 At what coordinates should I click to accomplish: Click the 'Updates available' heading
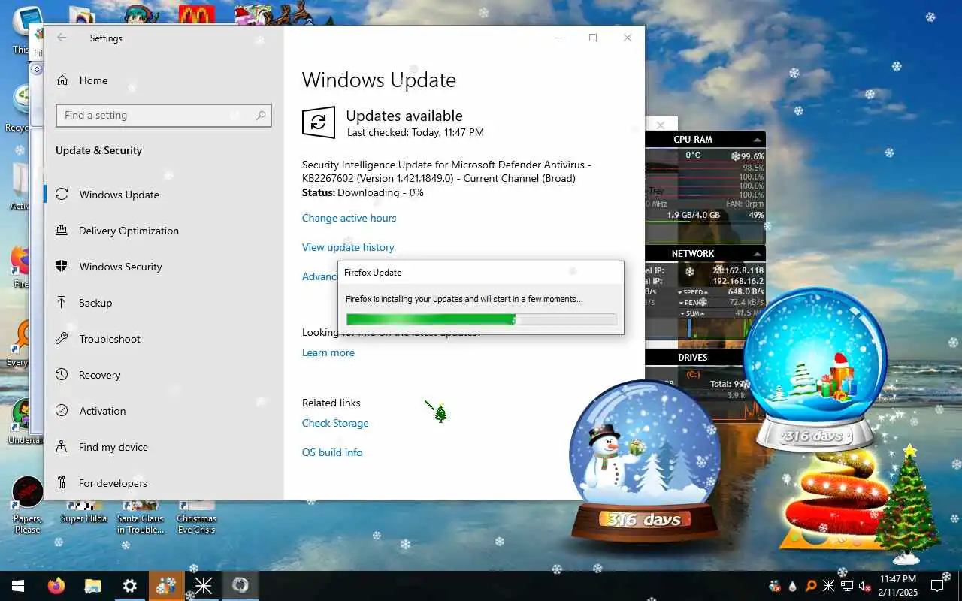[x=404, y=116]
